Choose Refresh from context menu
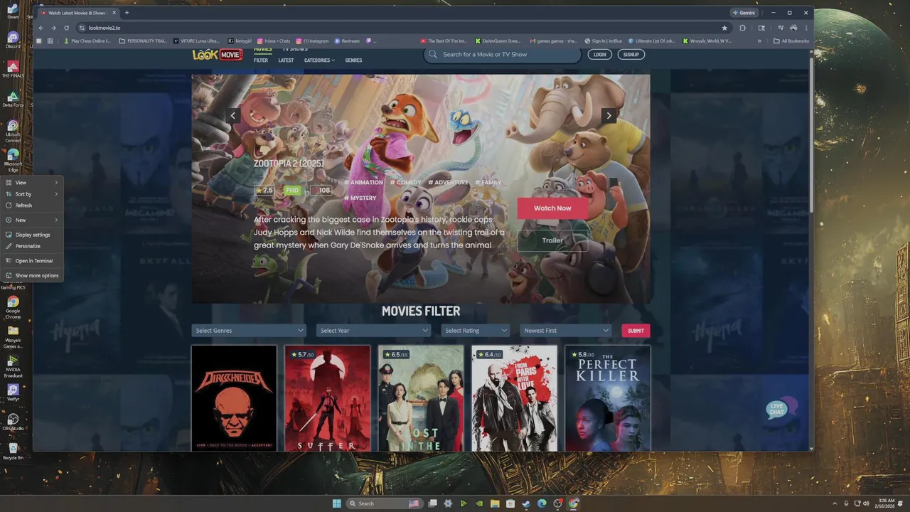 pyautogui.click(x=32, y=206)
